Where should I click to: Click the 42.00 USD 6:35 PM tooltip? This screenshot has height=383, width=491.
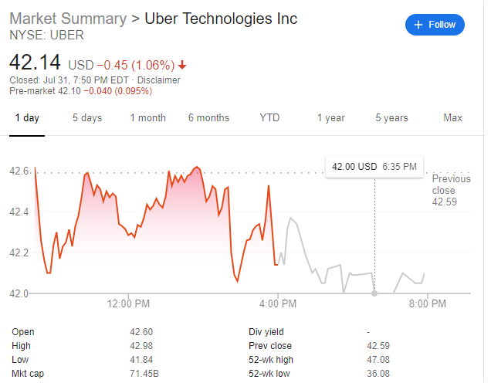pos(374,166)
